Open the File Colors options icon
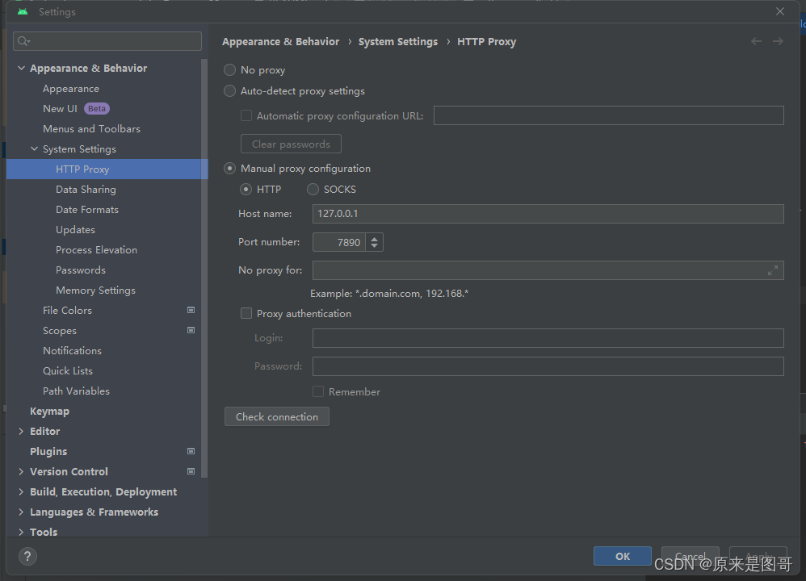This screenshot has width=806, height=581. [191, 310]
